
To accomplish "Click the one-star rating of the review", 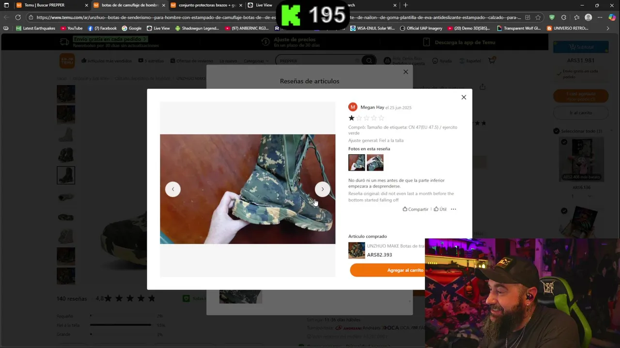I will 352,118.
